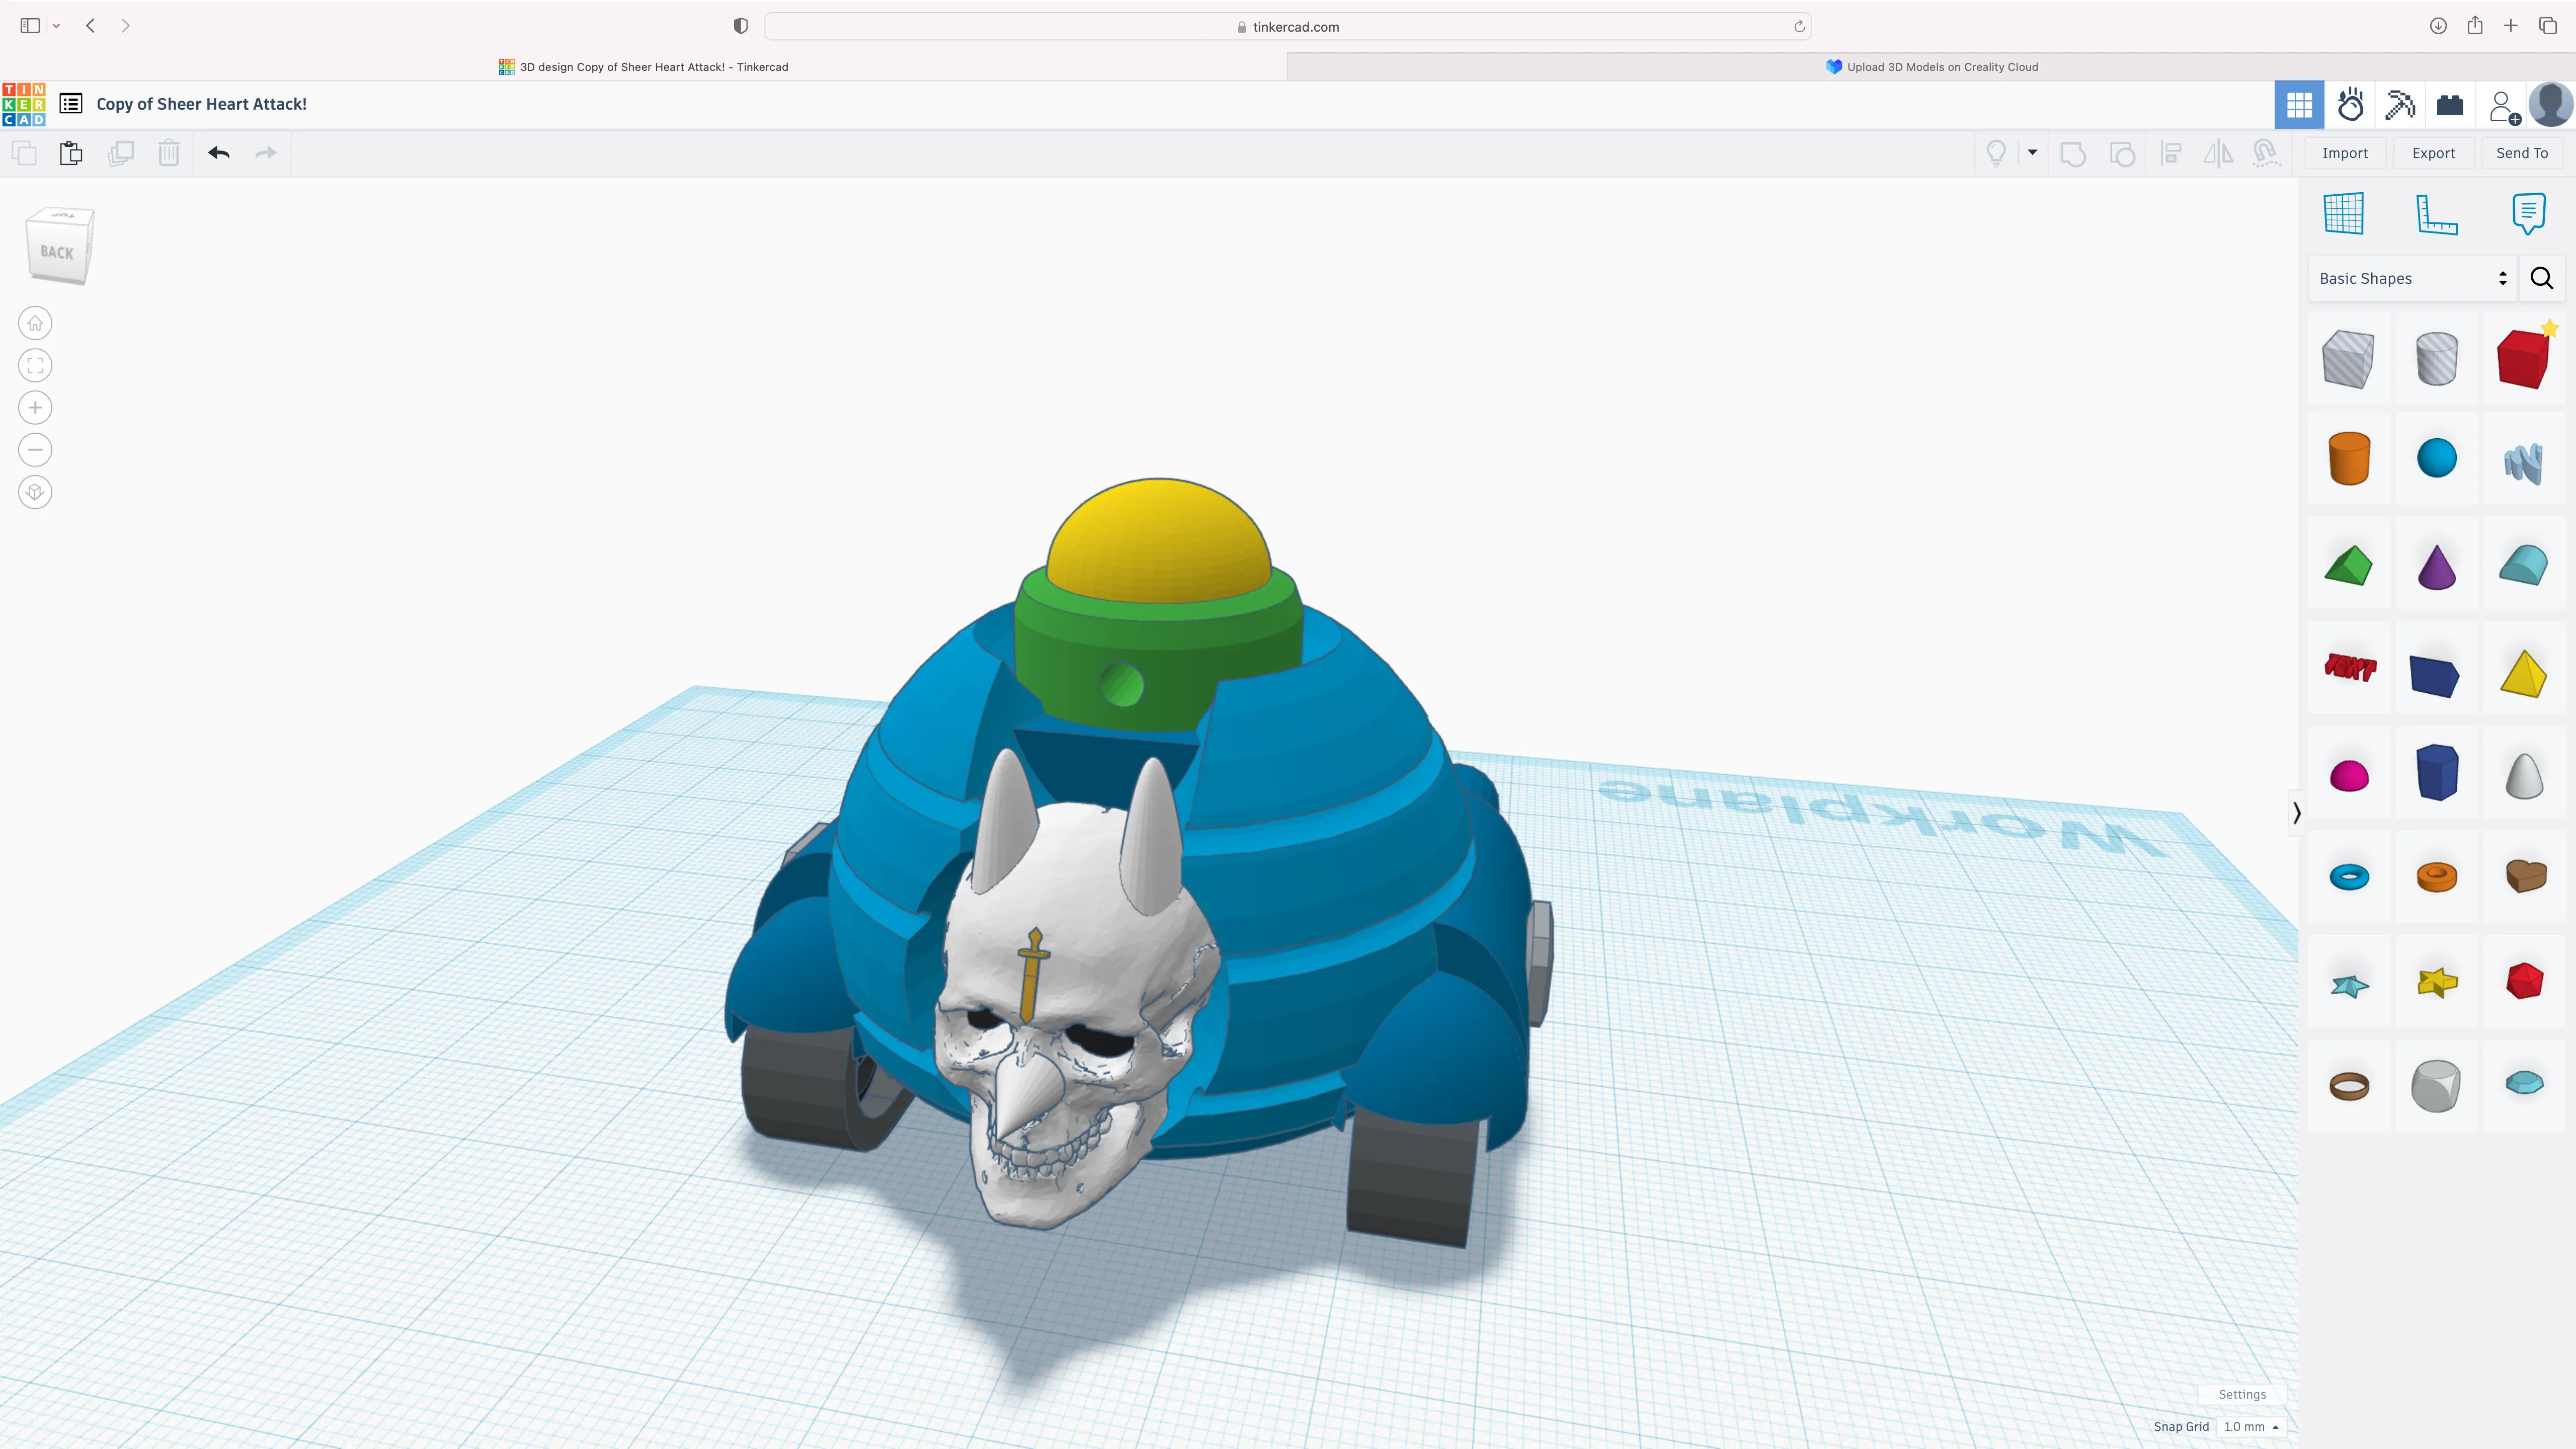
Task: Click the Duplicate and repeat icon
Action: (121, 153)
